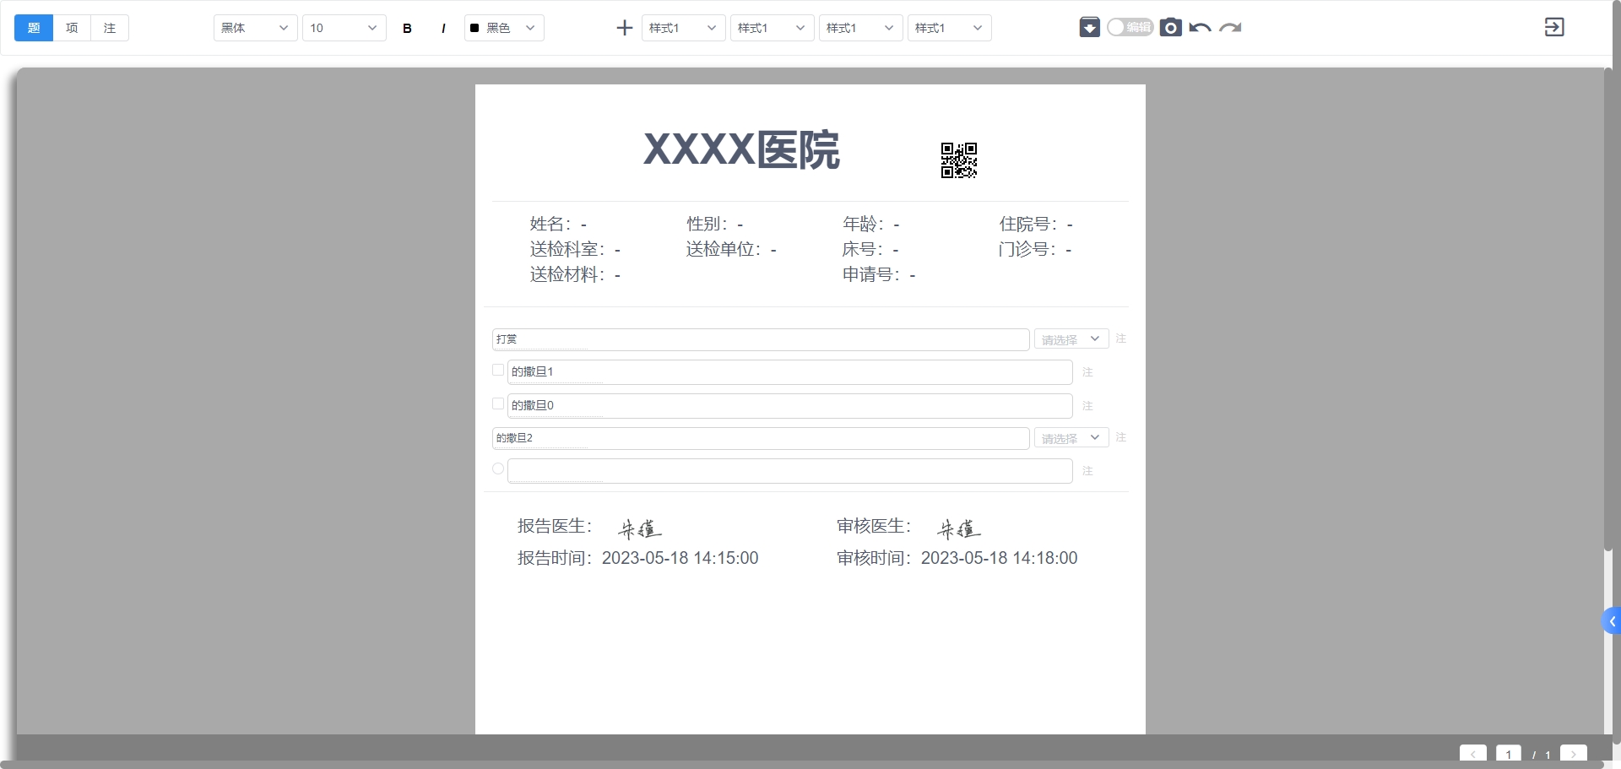Switch to the 项 tab

pyautogui.click(x=72, y=28)
